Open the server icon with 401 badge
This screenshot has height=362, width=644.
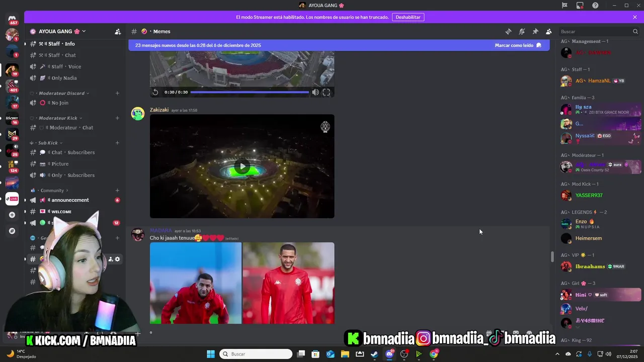coord(12,85)
